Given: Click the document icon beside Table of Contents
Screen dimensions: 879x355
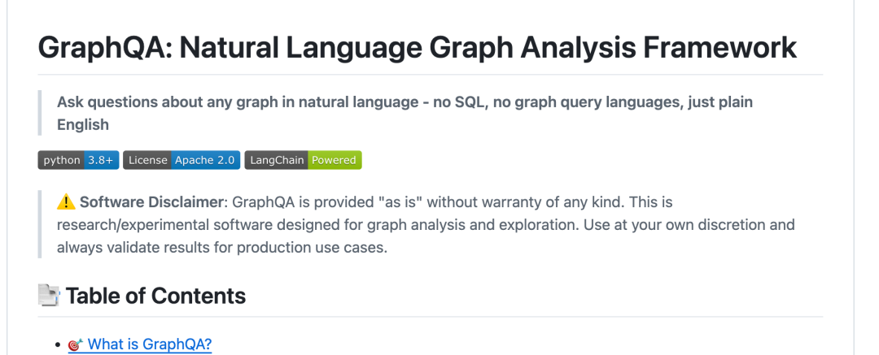Looking at the screenshot, I should point(49,295).
